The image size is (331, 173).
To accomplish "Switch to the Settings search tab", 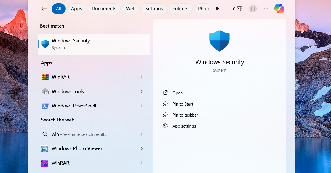I will click(x=154, y=9).
